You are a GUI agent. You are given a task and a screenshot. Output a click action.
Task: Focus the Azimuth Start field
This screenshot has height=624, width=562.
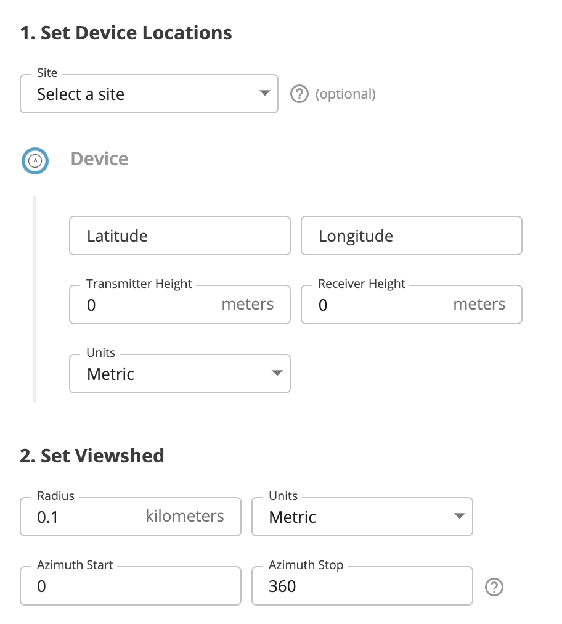coord(130,586)
